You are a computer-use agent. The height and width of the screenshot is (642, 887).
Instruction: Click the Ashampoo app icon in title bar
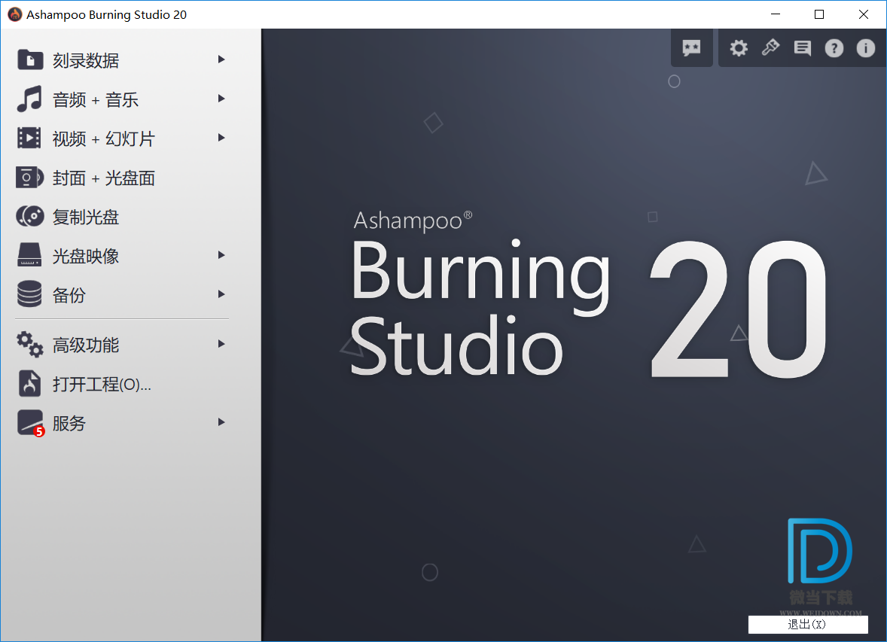pyautogui.click(x=15, y=15)
